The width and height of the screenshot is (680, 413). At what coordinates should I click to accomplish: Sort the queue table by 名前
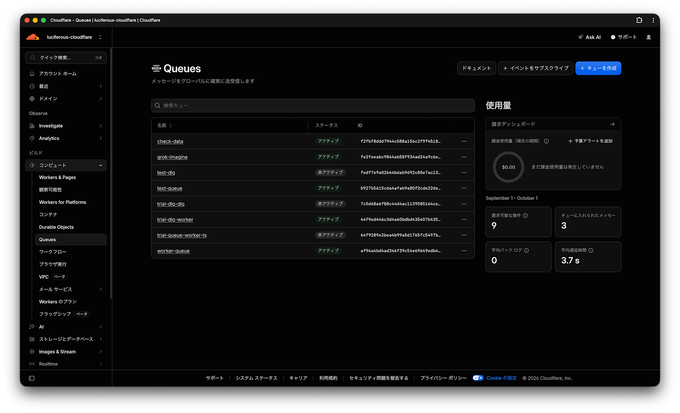tap(165, 125)
